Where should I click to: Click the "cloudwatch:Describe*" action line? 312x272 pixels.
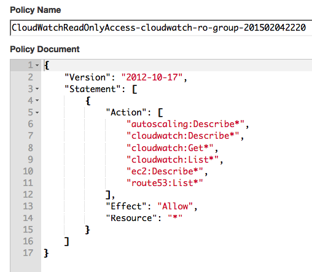pos(182,136)
